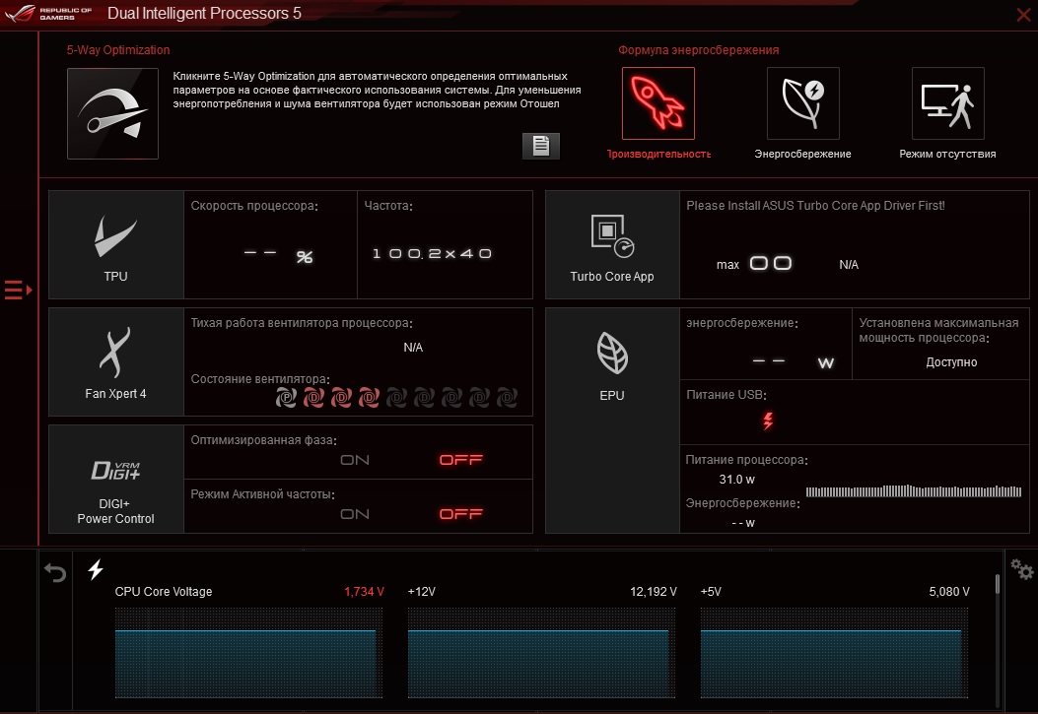
Task: Click the 31.0 w CPU power value
Action: [x=736, y=480]
